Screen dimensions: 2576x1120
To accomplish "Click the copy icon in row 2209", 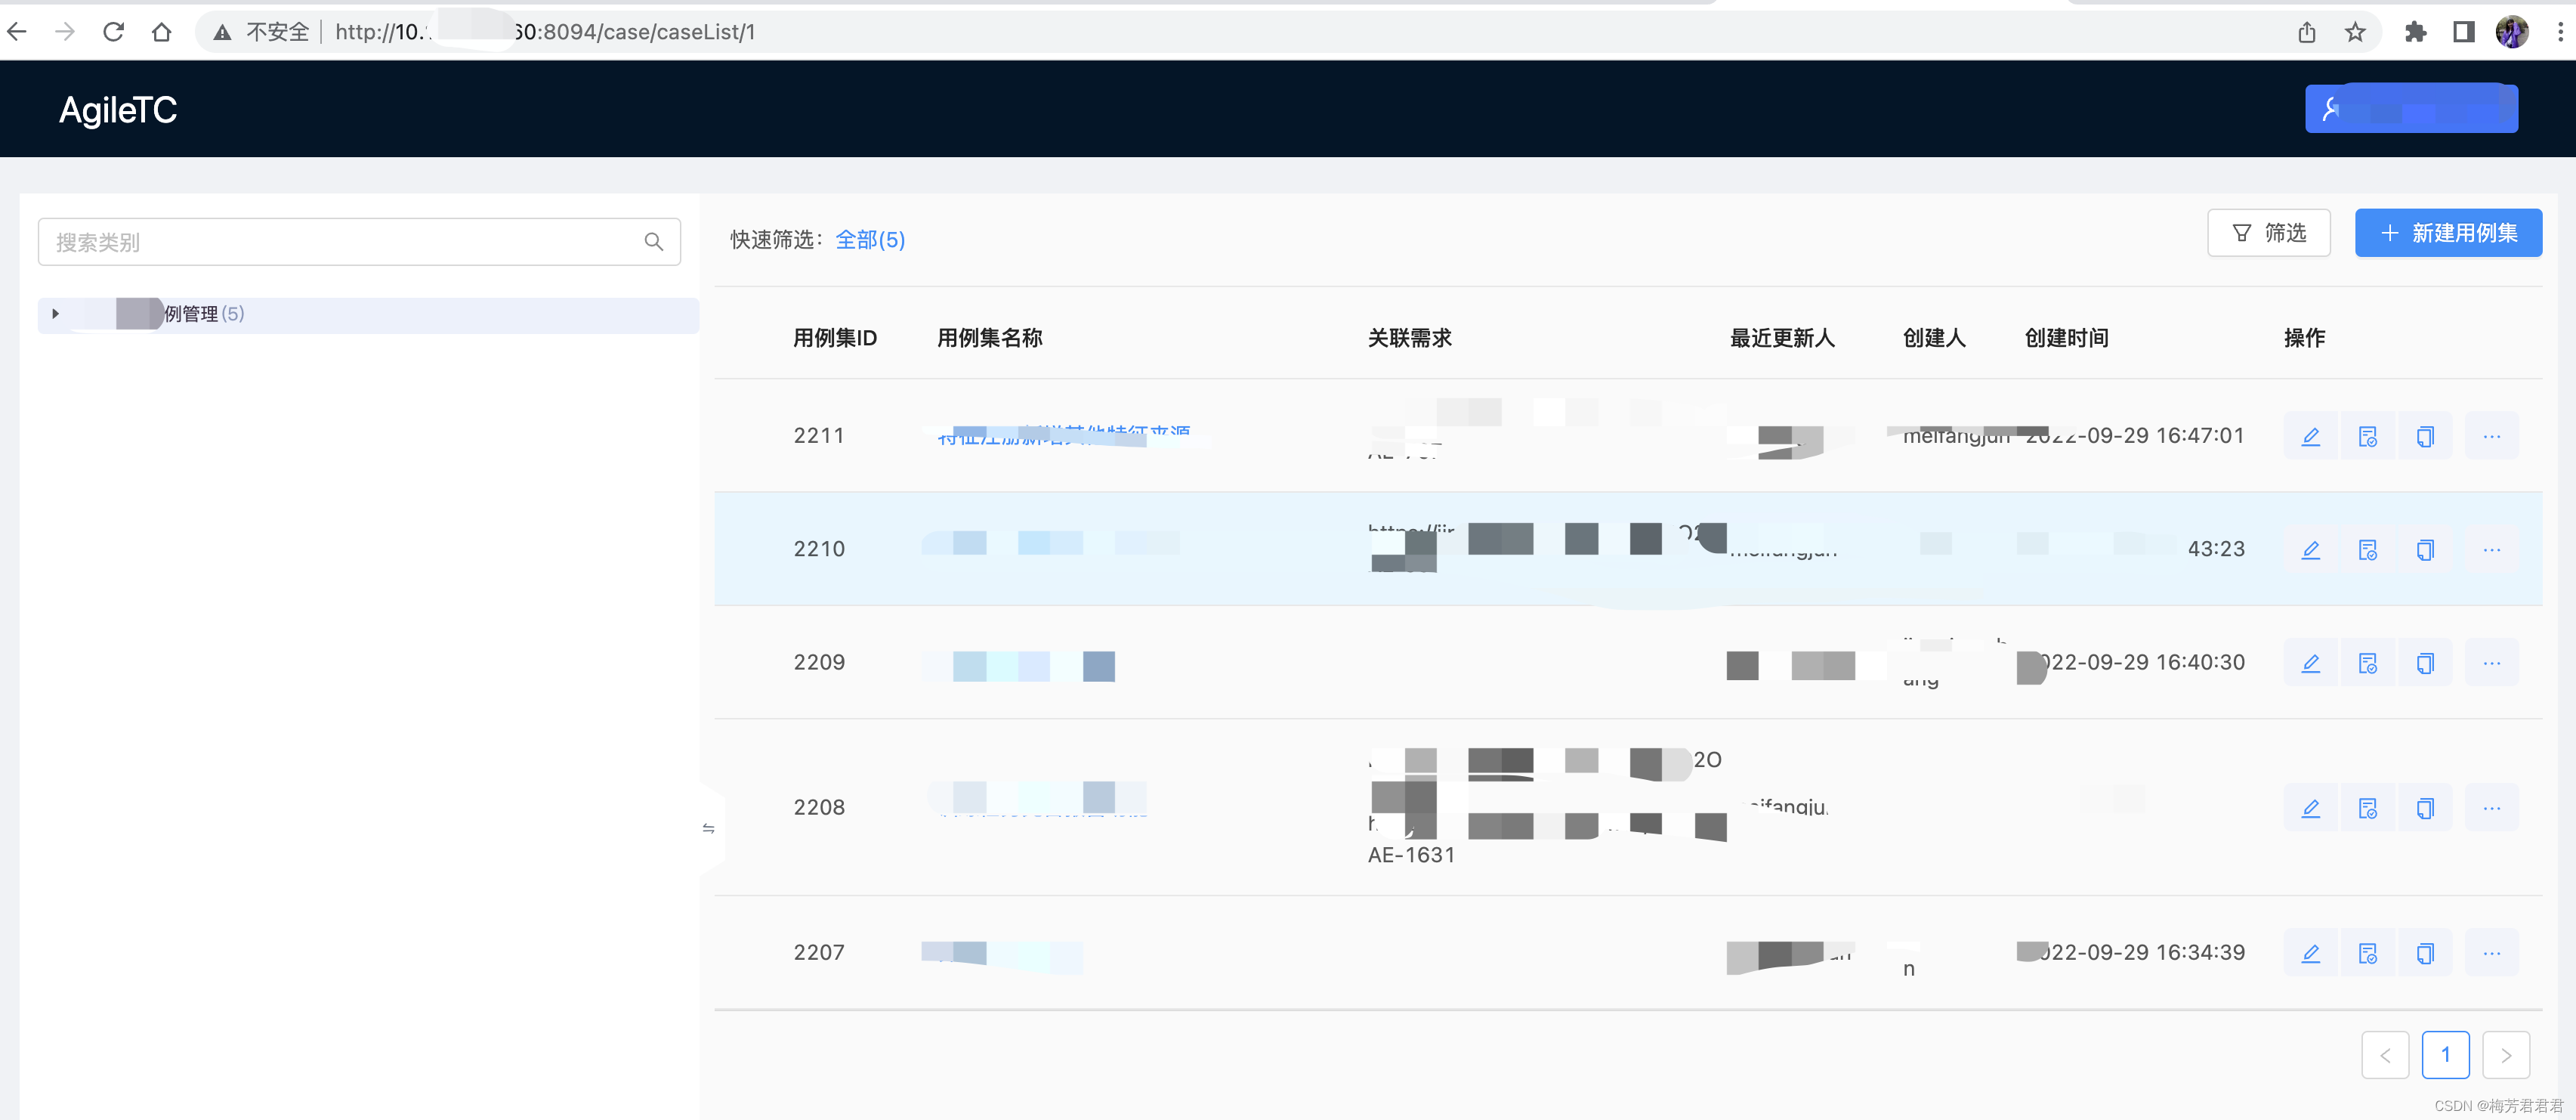I will point(2424,663).
